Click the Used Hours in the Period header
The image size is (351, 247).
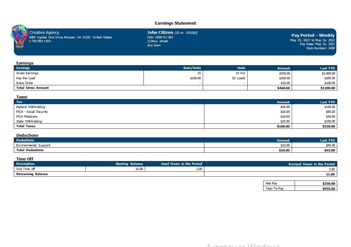tap(182, 164)
